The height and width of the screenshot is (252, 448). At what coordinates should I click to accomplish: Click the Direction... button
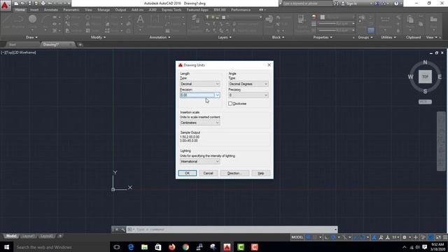(x=234, y=173)
